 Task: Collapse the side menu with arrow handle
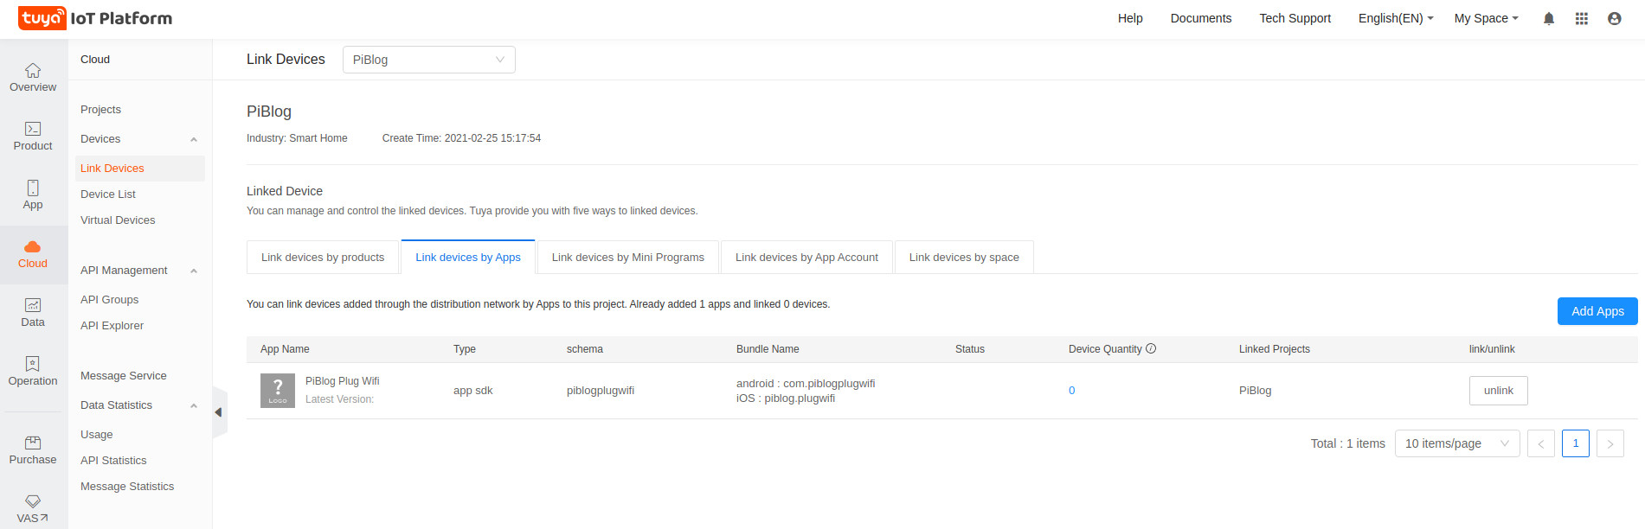click(219, 412)
